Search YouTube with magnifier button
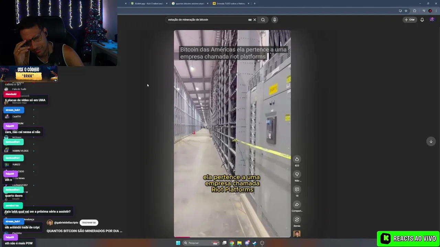 click(x=263, y=20)
